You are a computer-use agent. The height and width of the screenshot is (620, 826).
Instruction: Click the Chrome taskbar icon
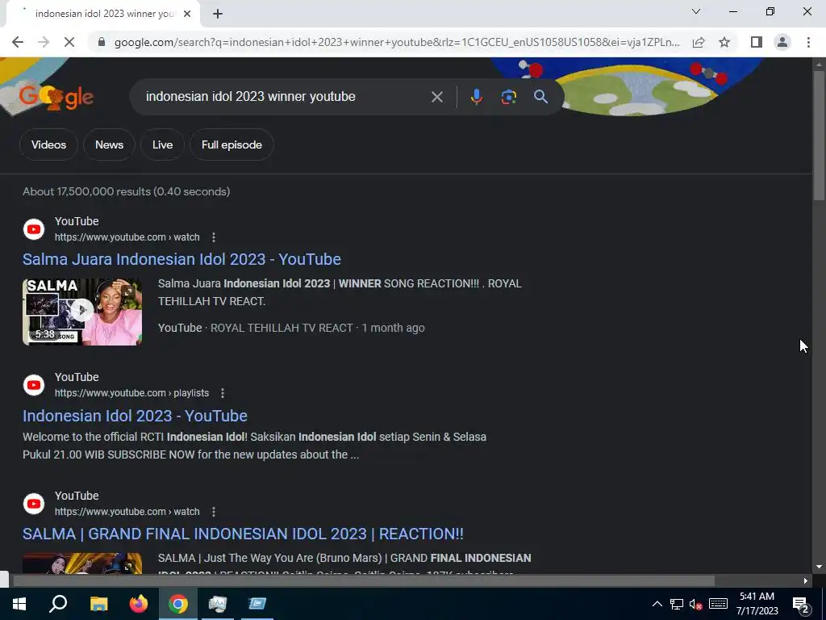tap(178, 604)
